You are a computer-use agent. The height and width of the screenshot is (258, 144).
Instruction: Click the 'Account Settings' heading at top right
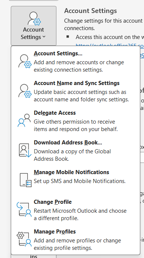point(91,11)
